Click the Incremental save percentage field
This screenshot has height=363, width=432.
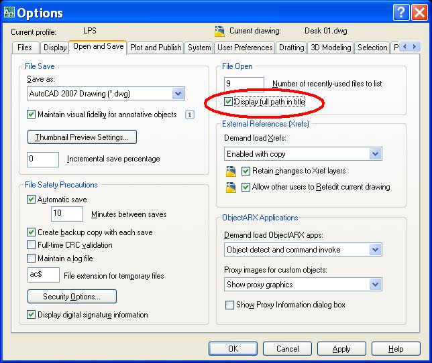tap(43, 159)
